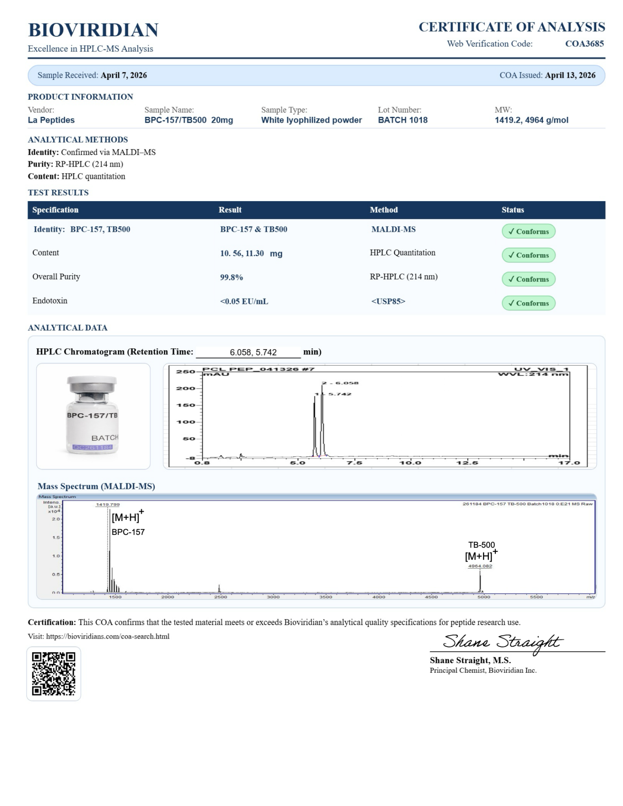This screenshot has width=623, height=806.
Task: Click the 4964.082 peak label in mass spectrum
Action: [x=480, y=566]
